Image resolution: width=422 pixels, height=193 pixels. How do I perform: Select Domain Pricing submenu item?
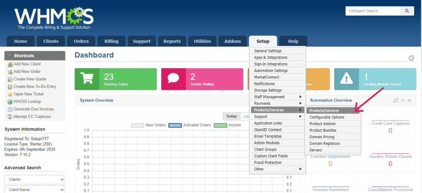pyautogui.click(x=333, y=137)
